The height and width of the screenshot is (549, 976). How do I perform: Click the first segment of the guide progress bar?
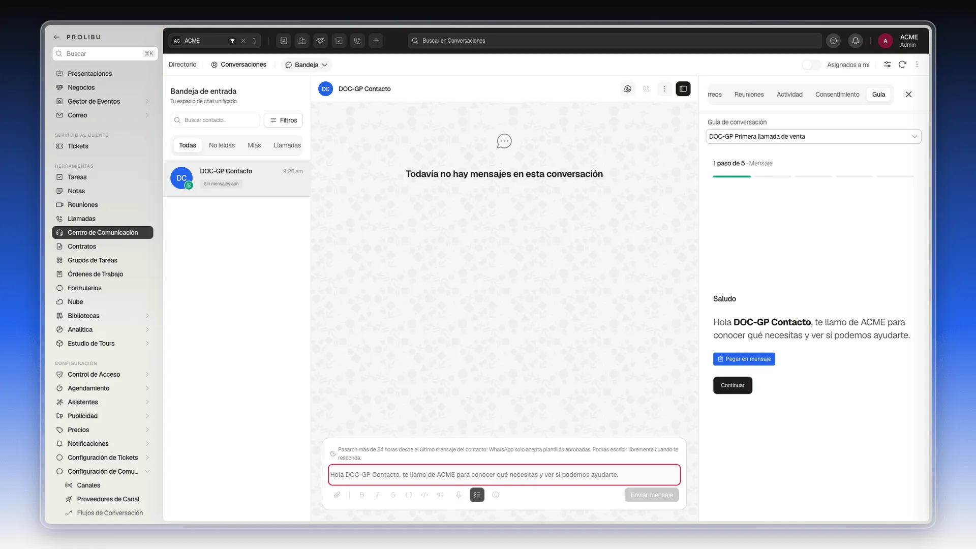[731, 176]
